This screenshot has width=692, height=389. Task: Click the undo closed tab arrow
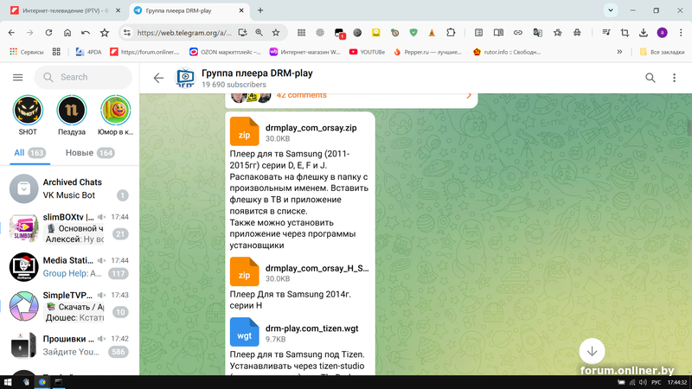[86, 33]
